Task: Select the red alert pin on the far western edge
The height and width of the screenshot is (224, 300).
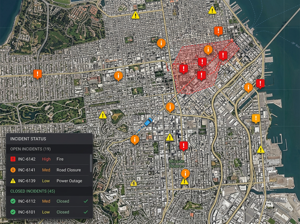Action: (x=37, y=74)
